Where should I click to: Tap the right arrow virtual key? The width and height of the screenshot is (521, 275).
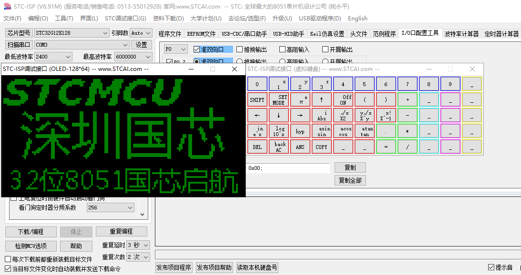click(x=300, y=115)
